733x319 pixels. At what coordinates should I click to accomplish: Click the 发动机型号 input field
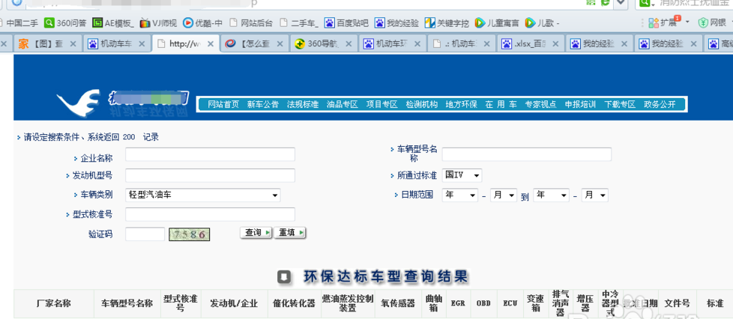[x=211, y=176]
